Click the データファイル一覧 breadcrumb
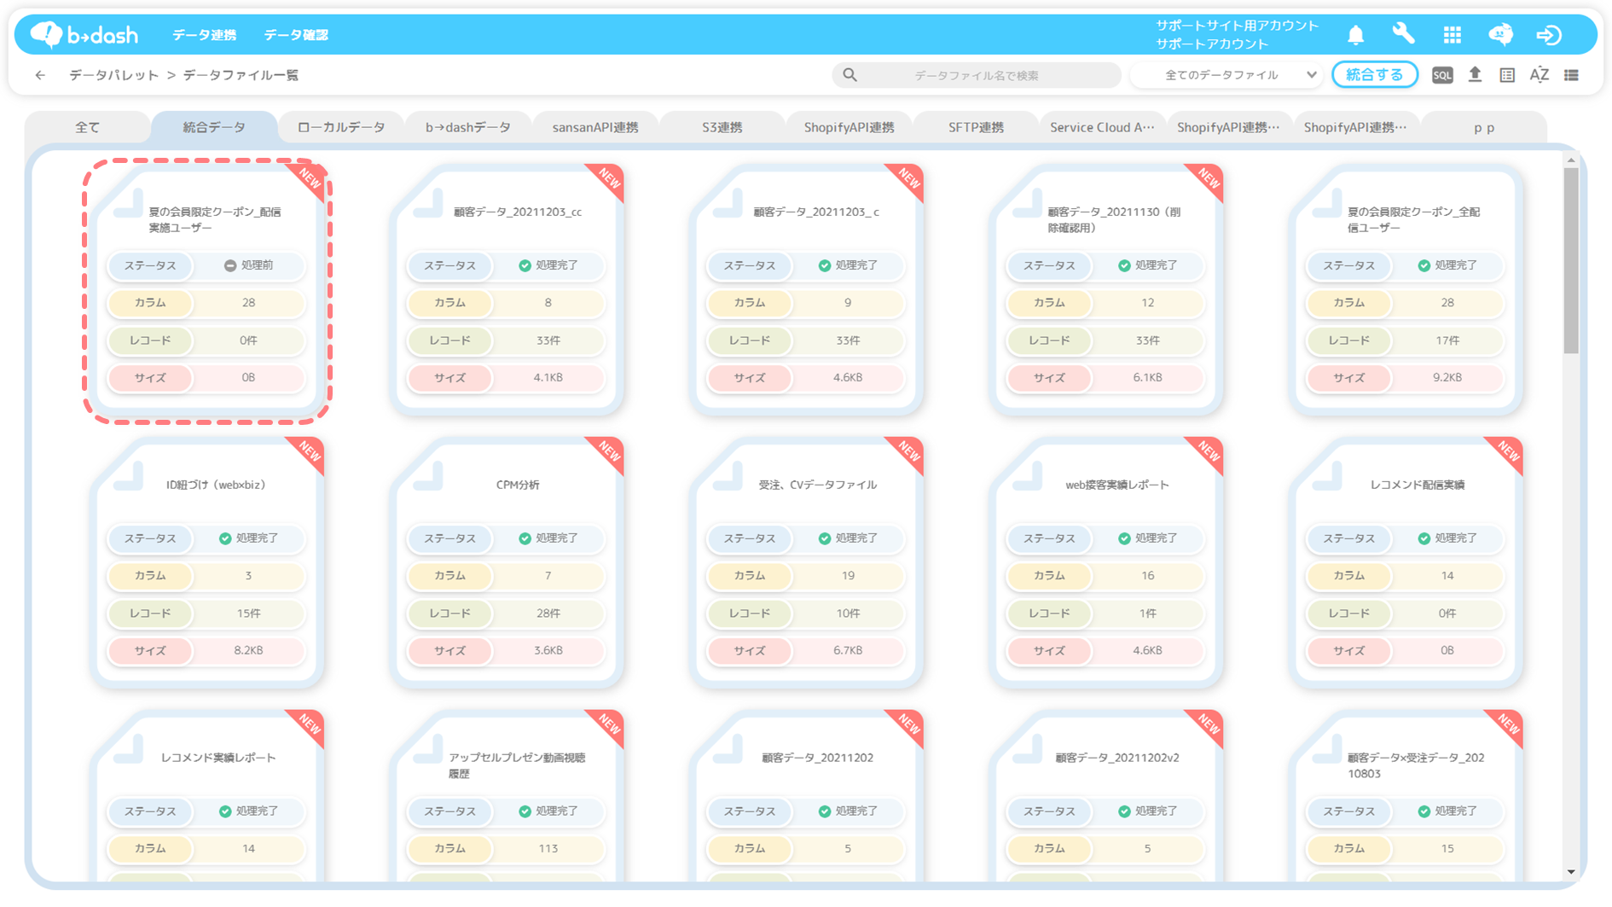This screenshot has height=907, width=1612. pyautogui.click(x=241, y=75)
